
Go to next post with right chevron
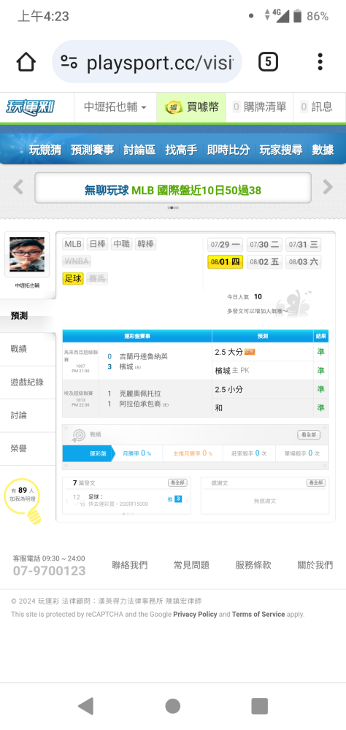pyautogui.click(x=186, y=501)
